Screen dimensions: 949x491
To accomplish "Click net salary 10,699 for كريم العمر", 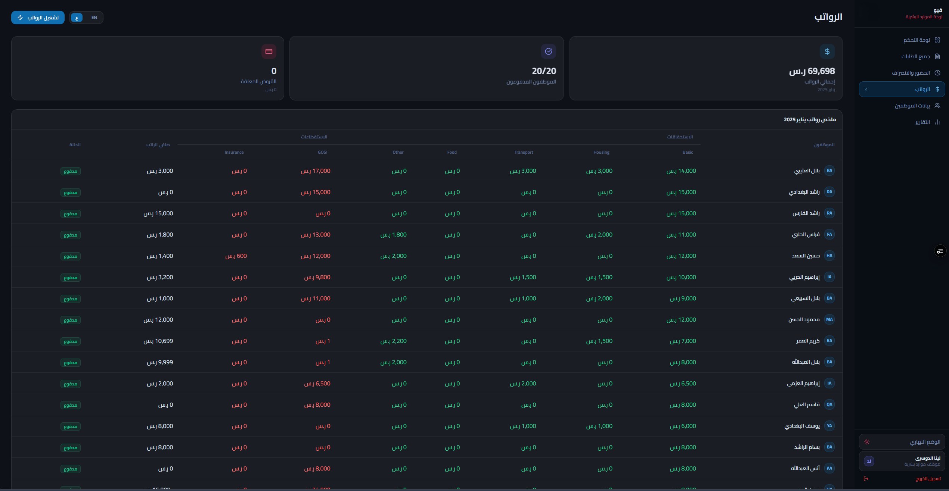I will (158, 341).
